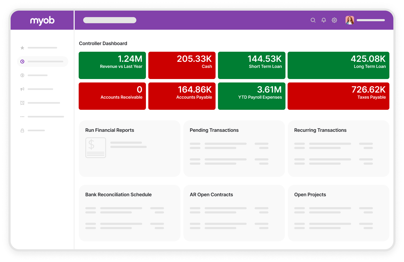Click the myob logo
The width and height of the screenshot is (404, 262).
(42, 20)
